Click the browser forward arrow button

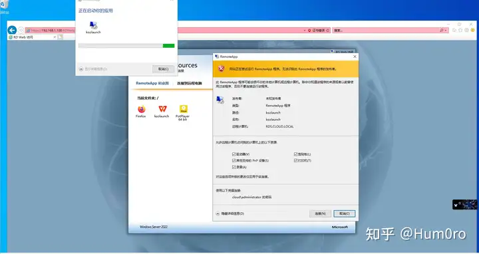pos(21,30)
